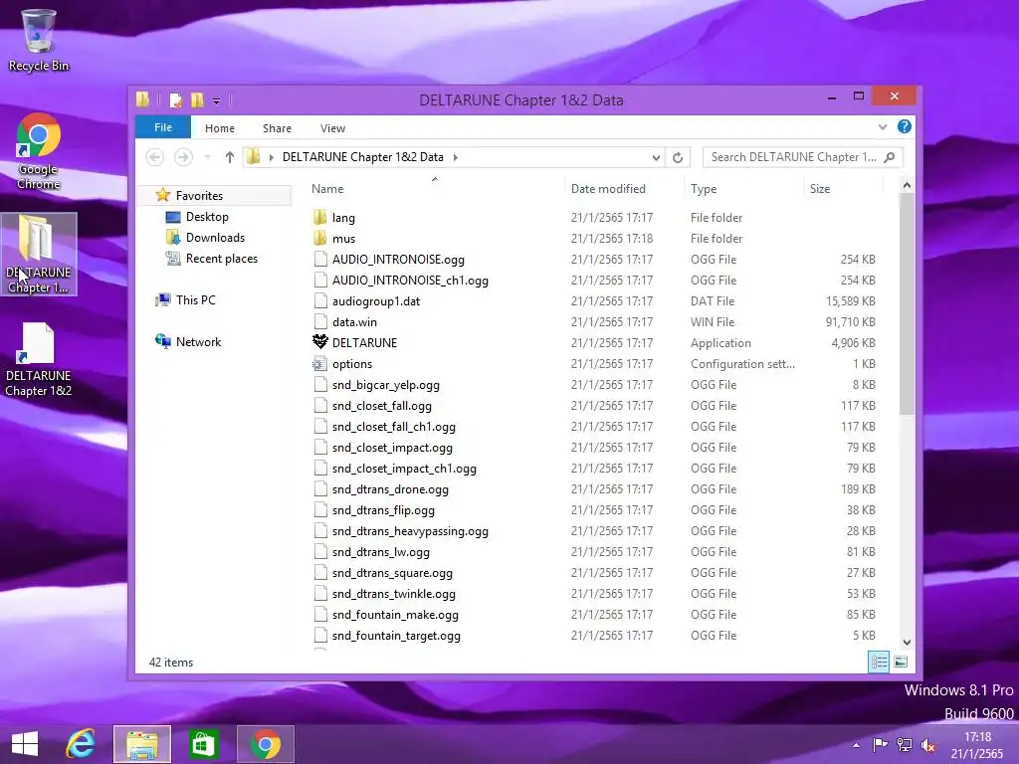Click the Forward navigation arrow
Image resolution: width=1019 pixels, height=764 pixels.
tap(183, 157)
